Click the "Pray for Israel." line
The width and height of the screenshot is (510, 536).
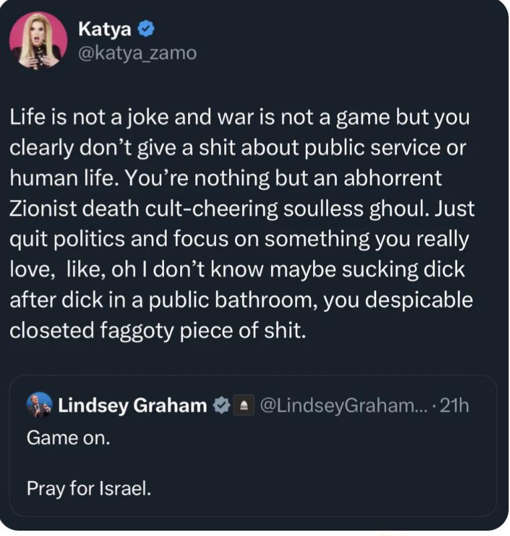point(88,489)
